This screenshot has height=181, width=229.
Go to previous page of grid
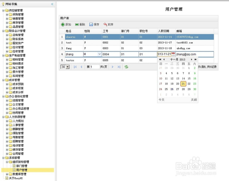(x=81, y=67)
